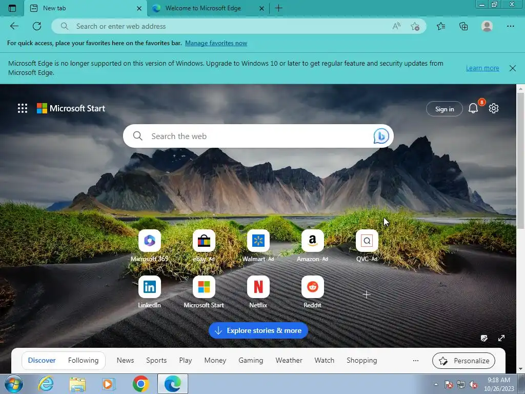Open the Sports category
This screenshot has height=394, width=525.
[x=156, y=361]
